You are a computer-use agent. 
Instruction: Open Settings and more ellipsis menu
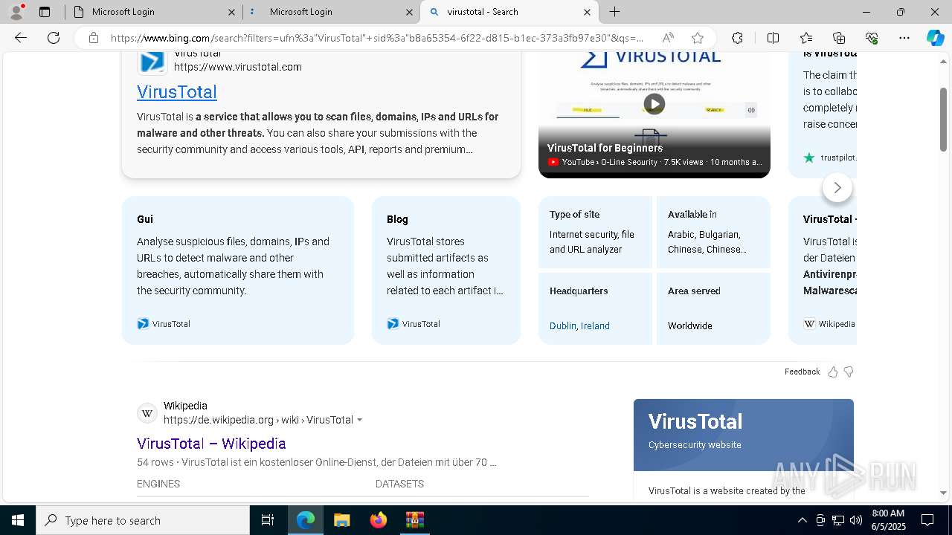pyautogui.click(x=904, y=38)
